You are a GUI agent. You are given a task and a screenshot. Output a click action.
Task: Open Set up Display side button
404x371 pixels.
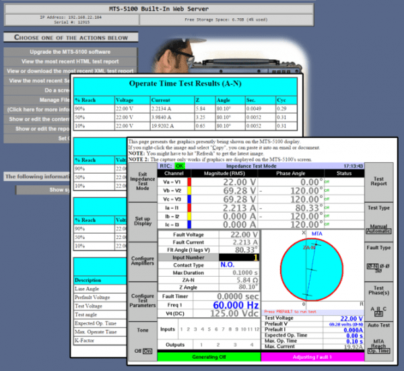coord(143,221)
